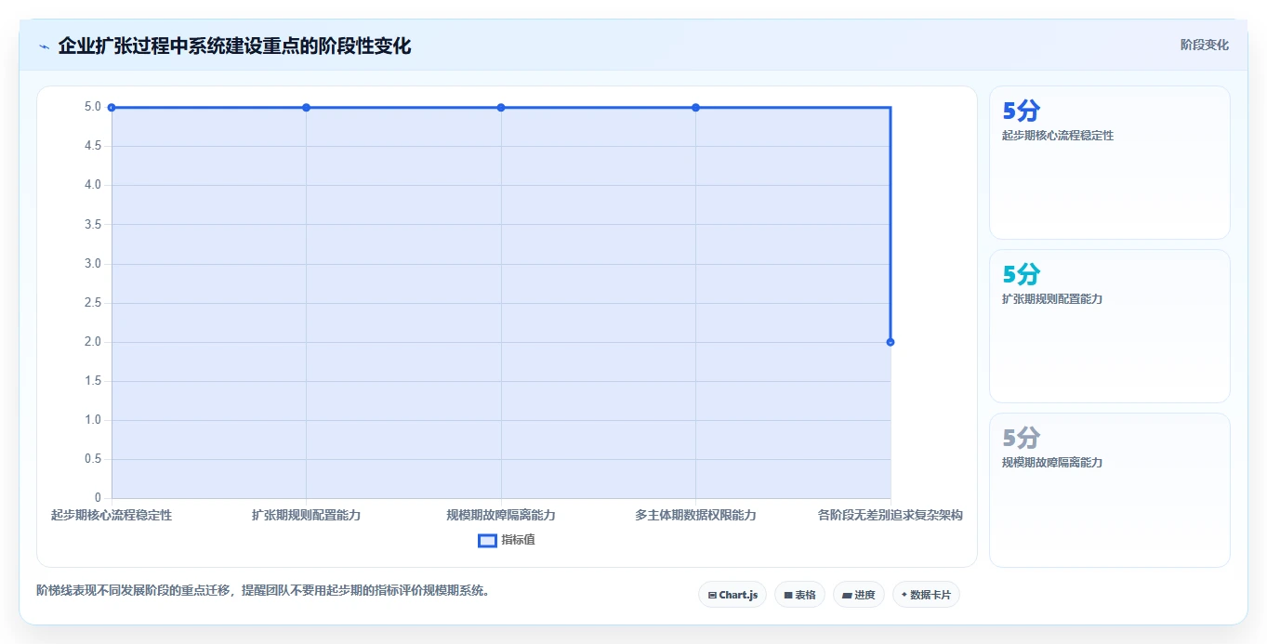This screenshot has width=1267, height=644.
Task: Click the data point for 起步期核心流程稳定性
Action: coord(112,108)
